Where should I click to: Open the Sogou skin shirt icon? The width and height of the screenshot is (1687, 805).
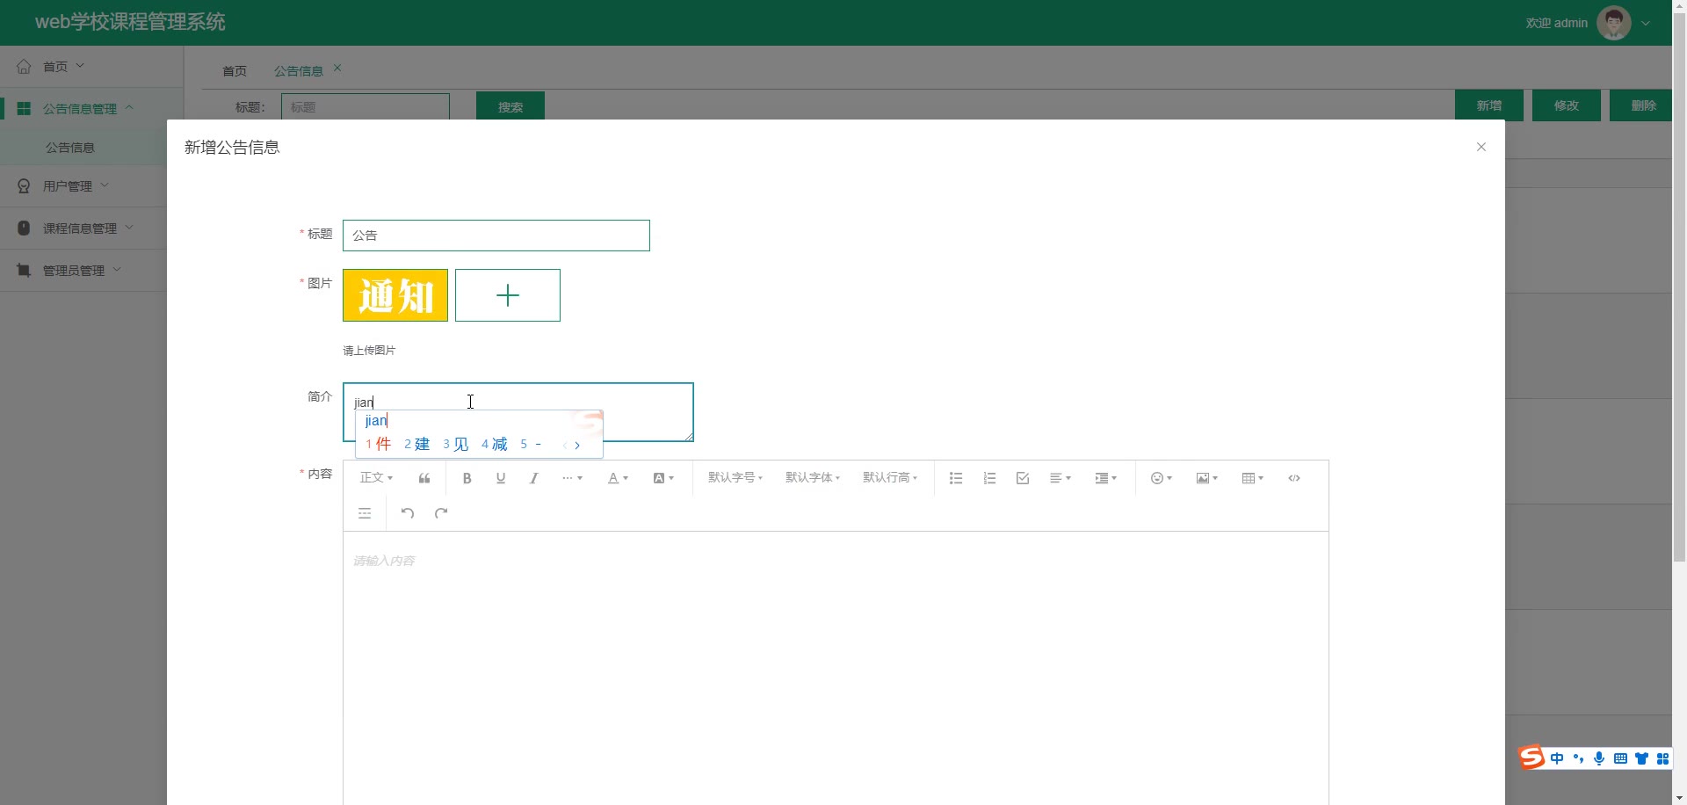[x=1641, y=758]
